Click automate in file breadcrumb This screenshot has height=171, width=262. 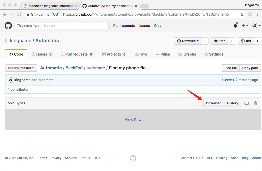tap(96, 68)
